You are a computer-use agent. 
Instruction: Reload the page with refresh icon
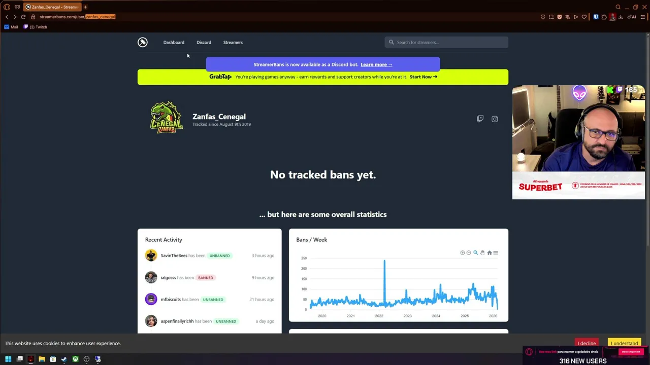point(23,17)
